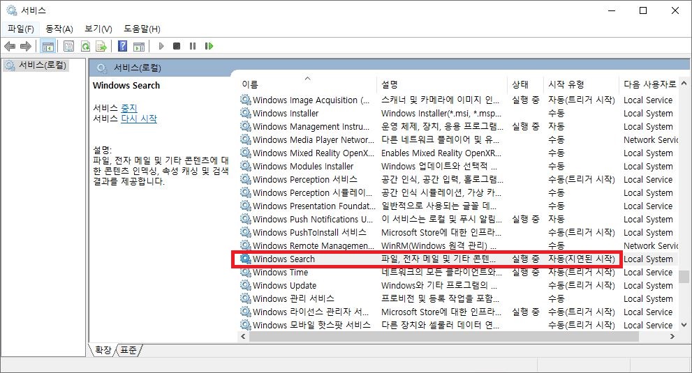Click the 서비스 title bar app icon

(11, 10)
